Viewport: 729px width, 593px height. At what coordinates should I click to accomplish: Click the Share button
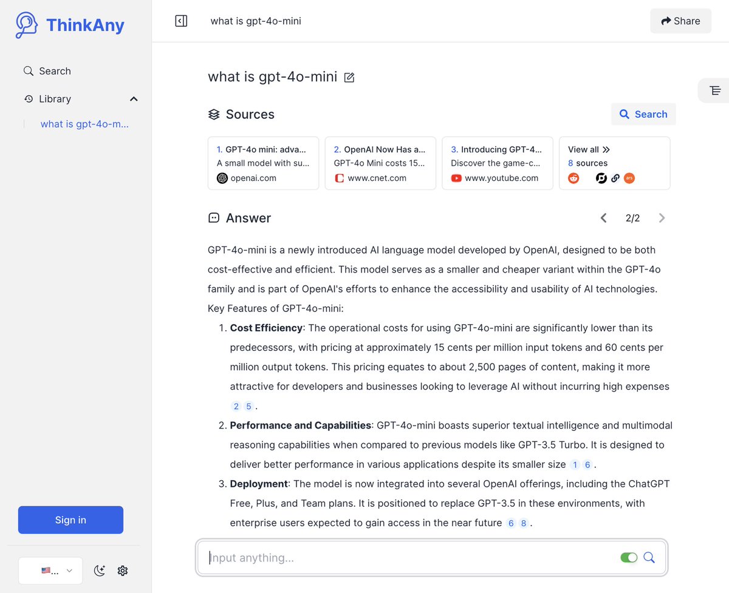[680, 21]
